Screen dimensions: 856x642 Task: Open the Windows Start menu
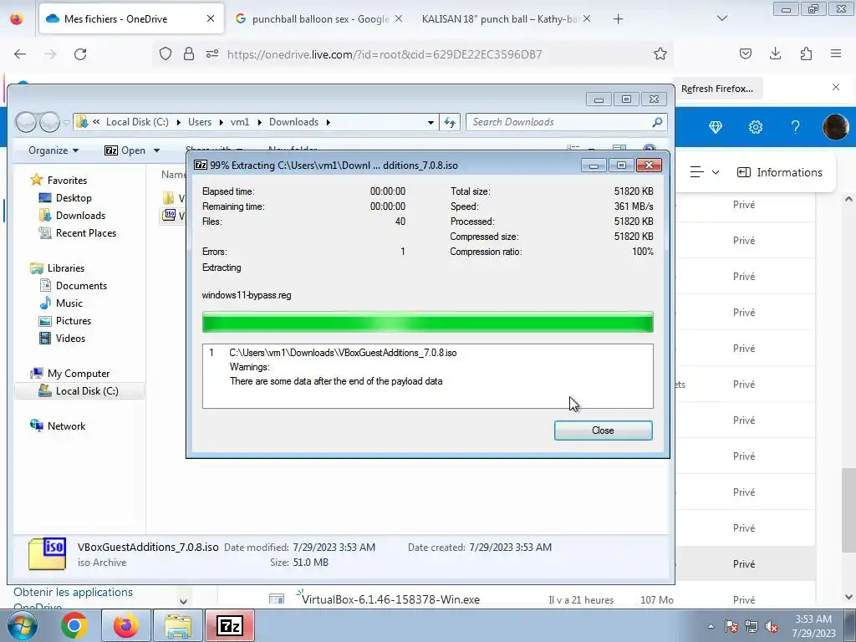pyautogui.click(x=21, y=625)
